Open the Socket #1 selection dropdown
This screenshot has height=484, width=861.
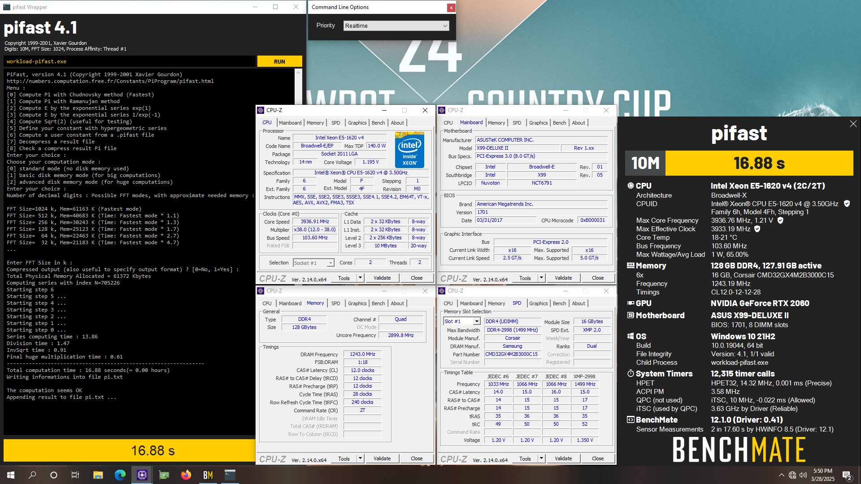coord(314,263)
